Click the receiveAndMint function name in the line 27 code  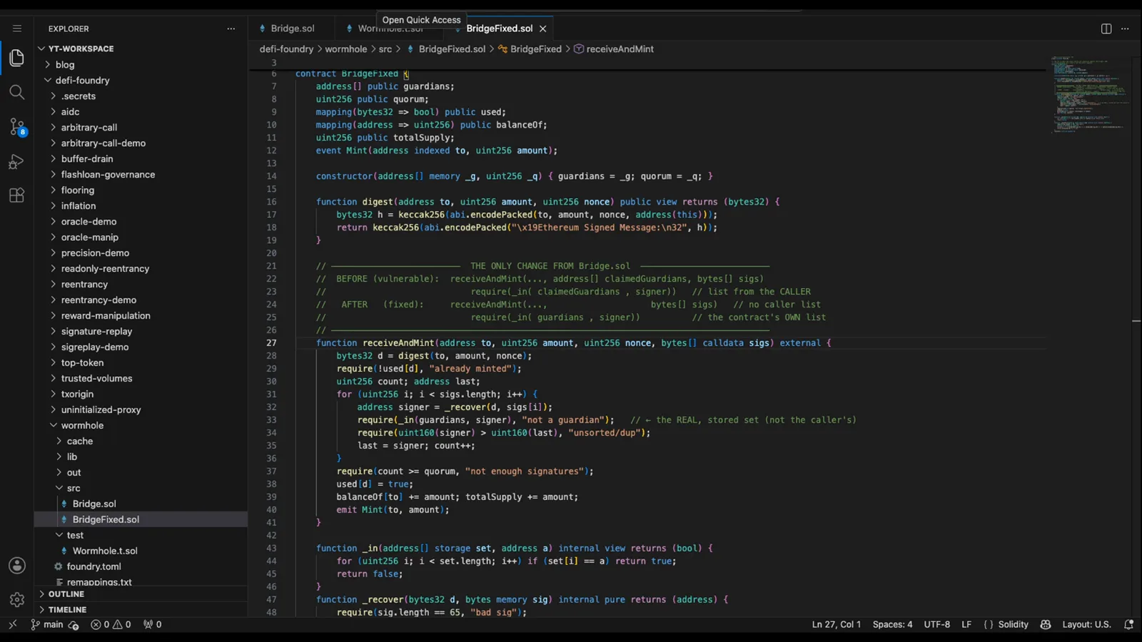[x=398, y=343]
